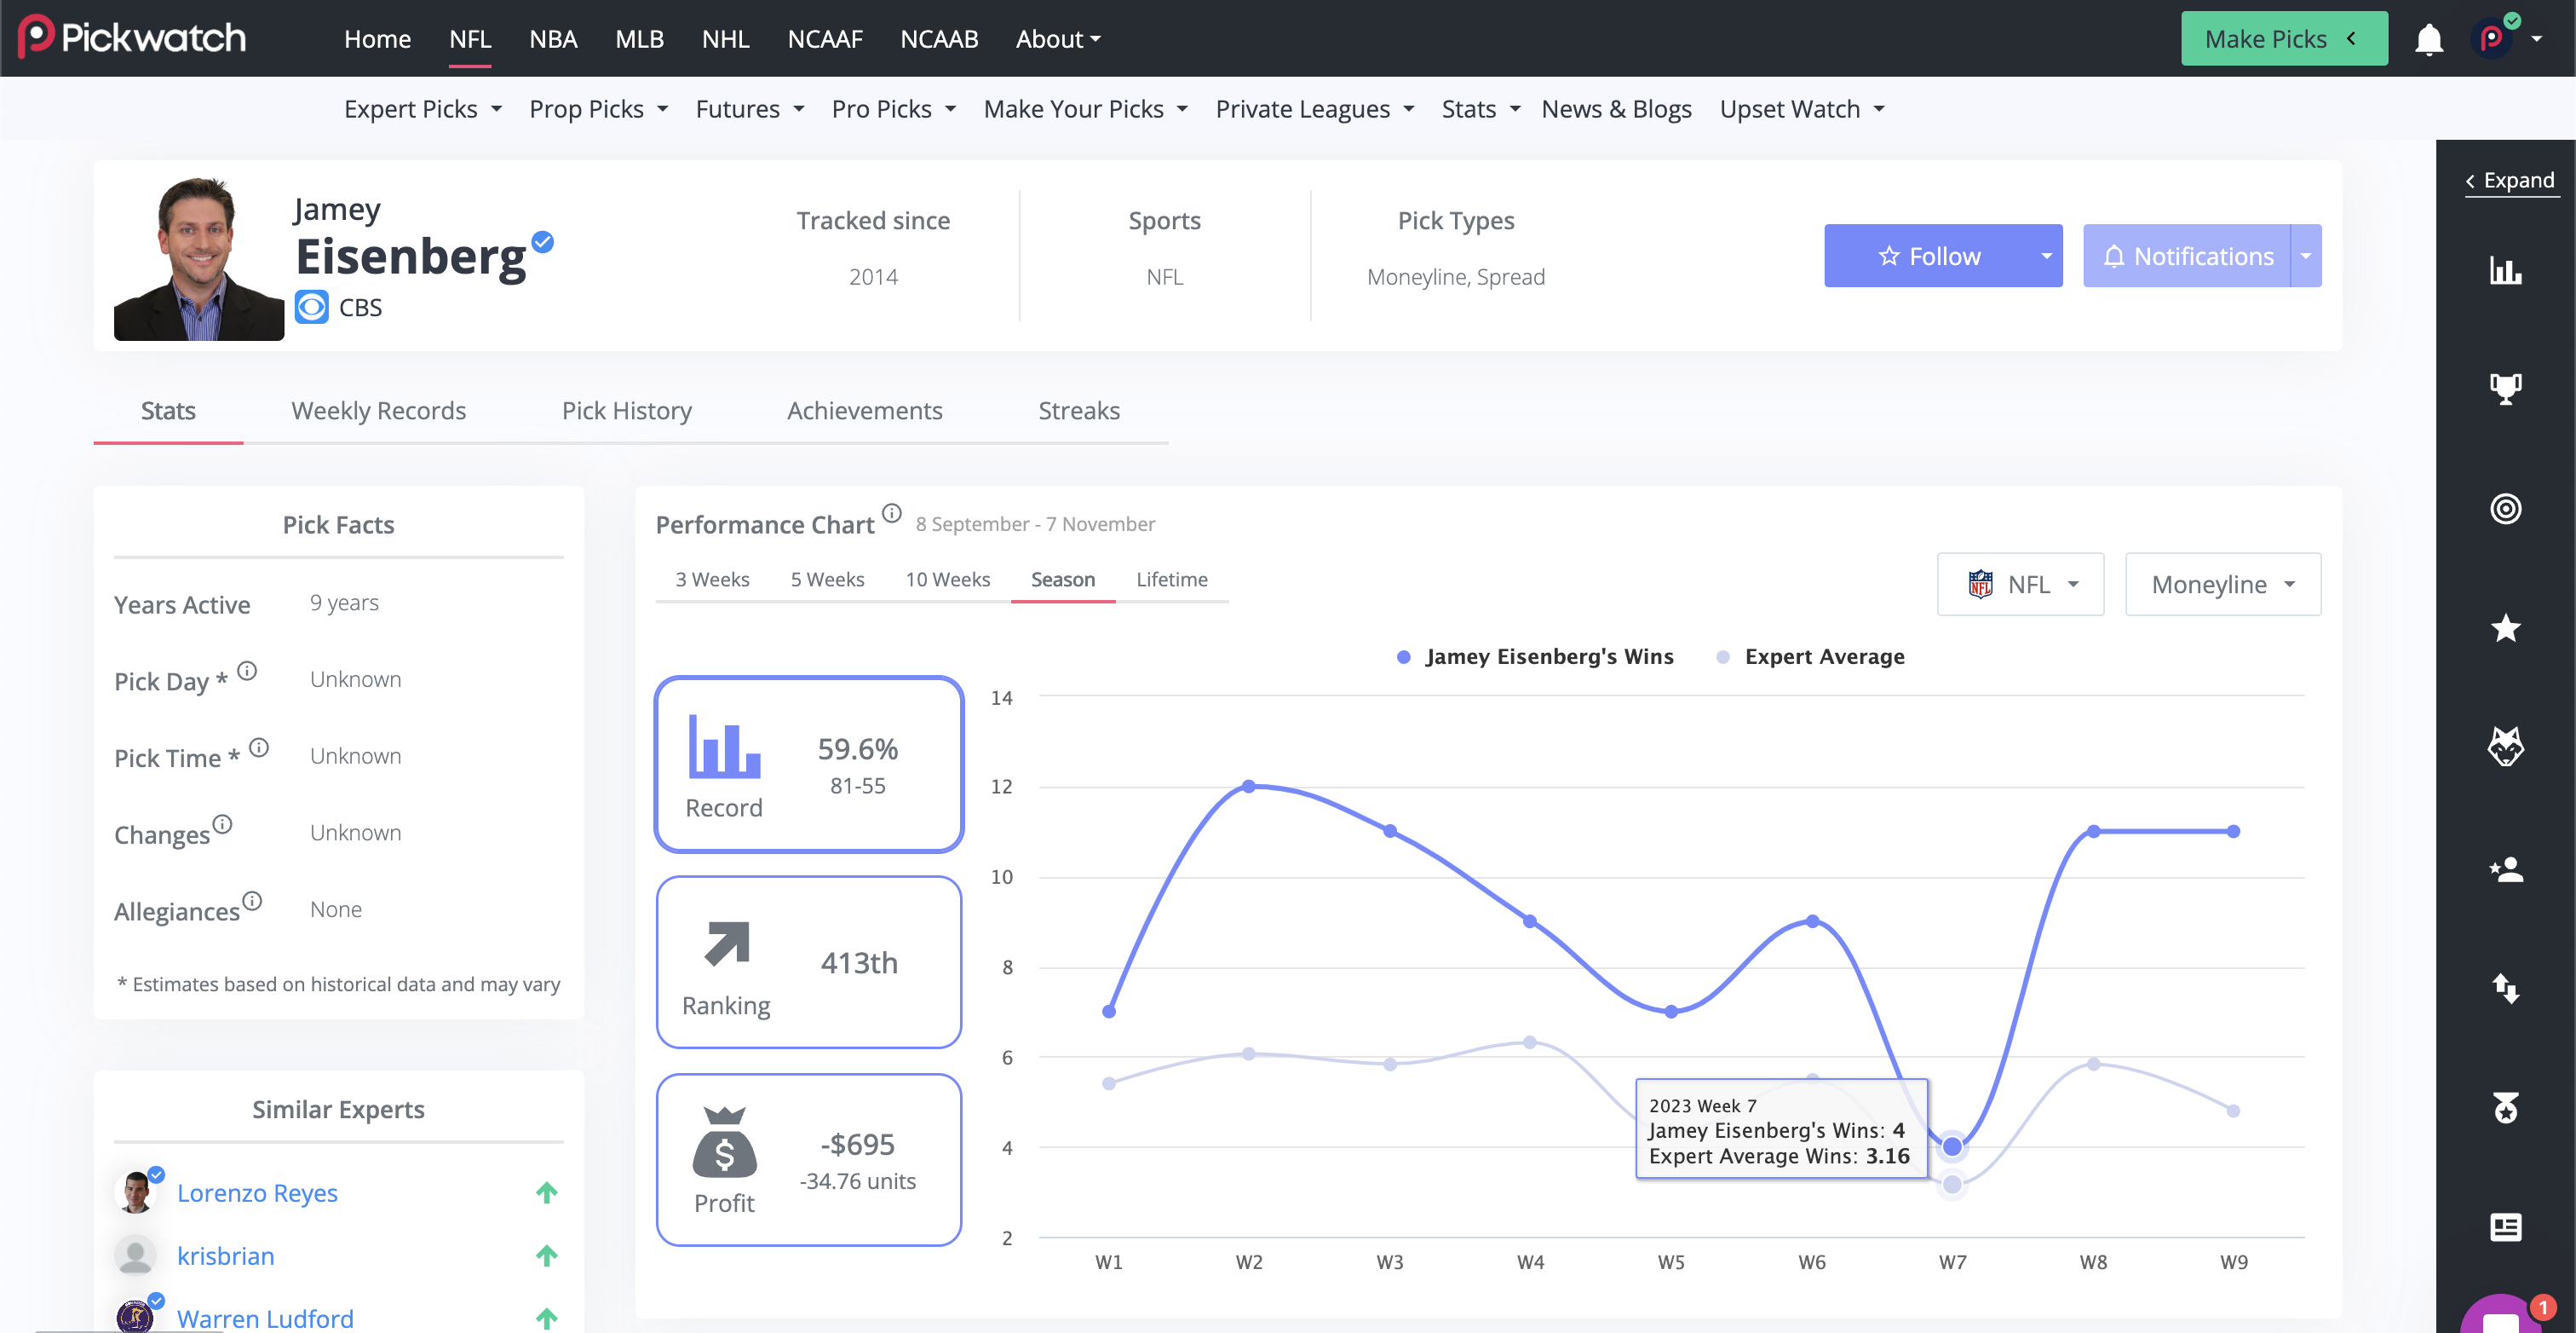Open the notification bell in top bar

[2428, 39]
